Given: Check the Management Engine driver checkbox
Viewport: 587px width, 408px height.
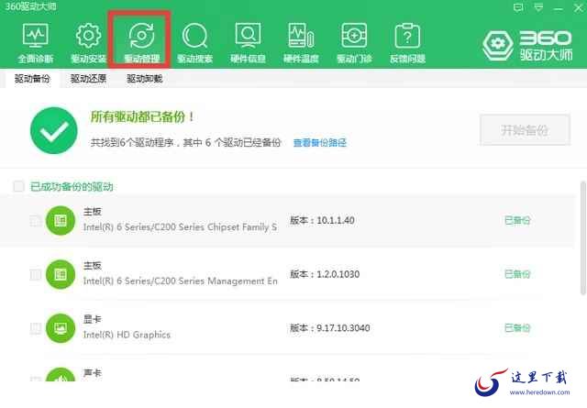Looking at the screenshot, I should click(x=35, y=275).
